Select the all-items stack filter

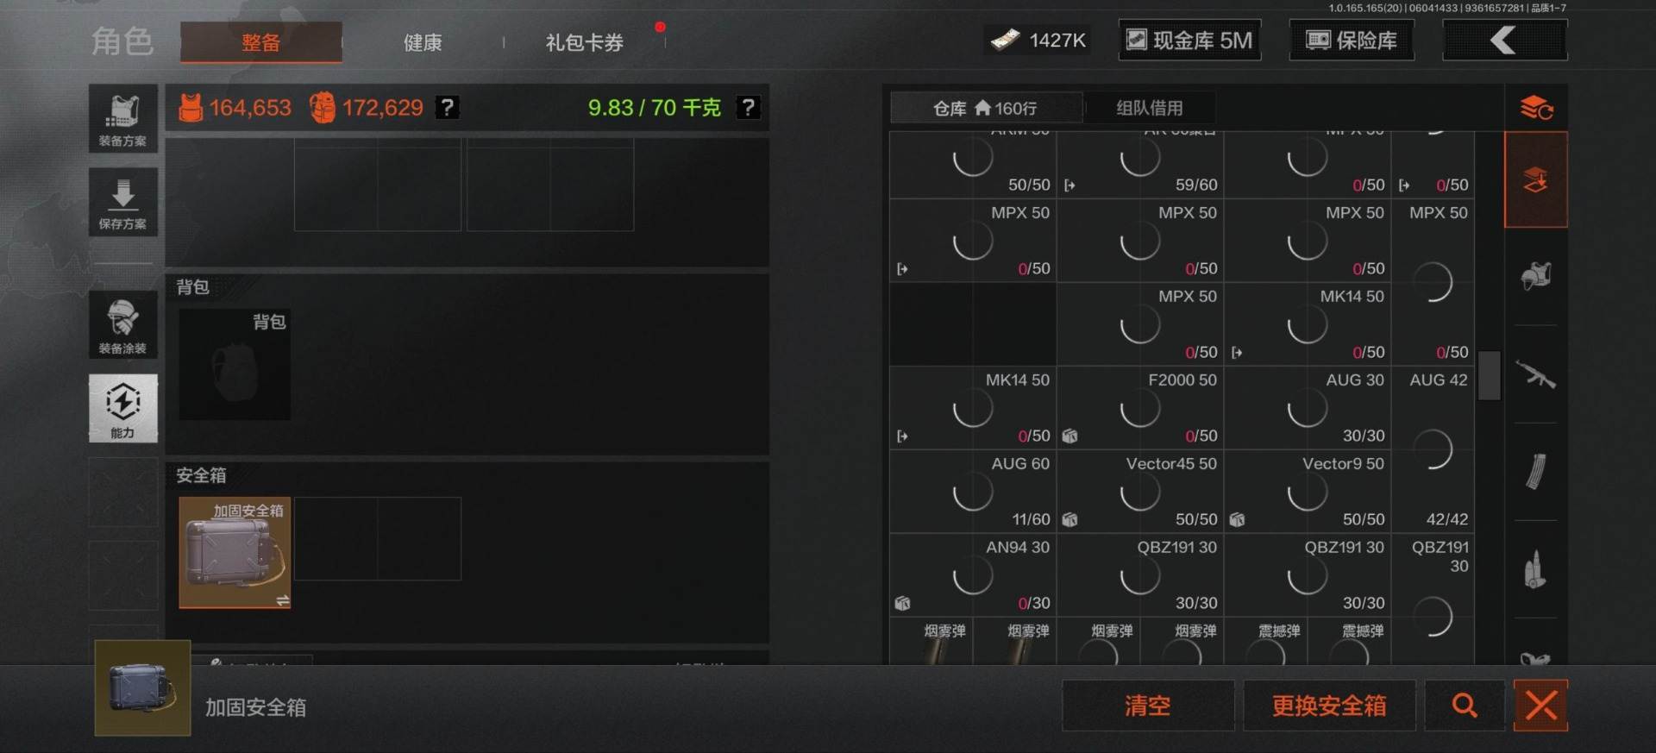(x=1536, y=180)
